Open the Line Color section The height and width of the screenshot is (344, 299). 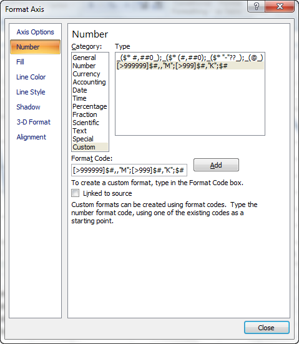pos(31,77)
